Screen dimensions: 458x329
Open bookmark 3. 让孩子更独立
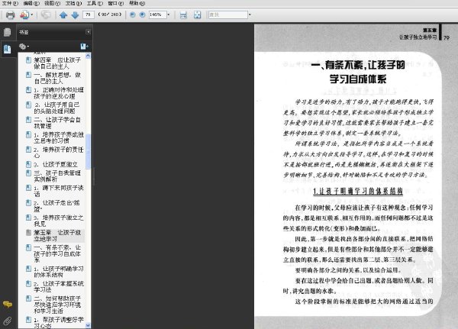tap(56, 165)
